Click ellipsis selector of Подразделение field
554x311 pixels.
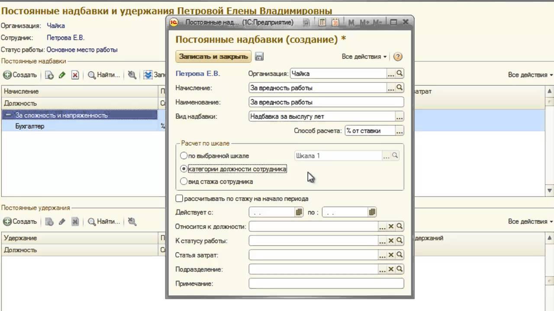[x=383, y=269]
